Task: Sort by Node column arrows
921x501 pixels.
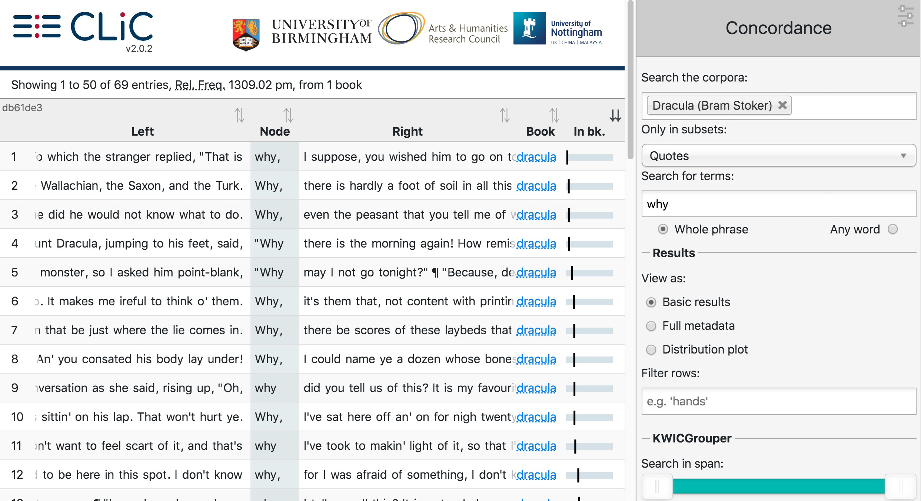Action: click(x=288, y=115)
